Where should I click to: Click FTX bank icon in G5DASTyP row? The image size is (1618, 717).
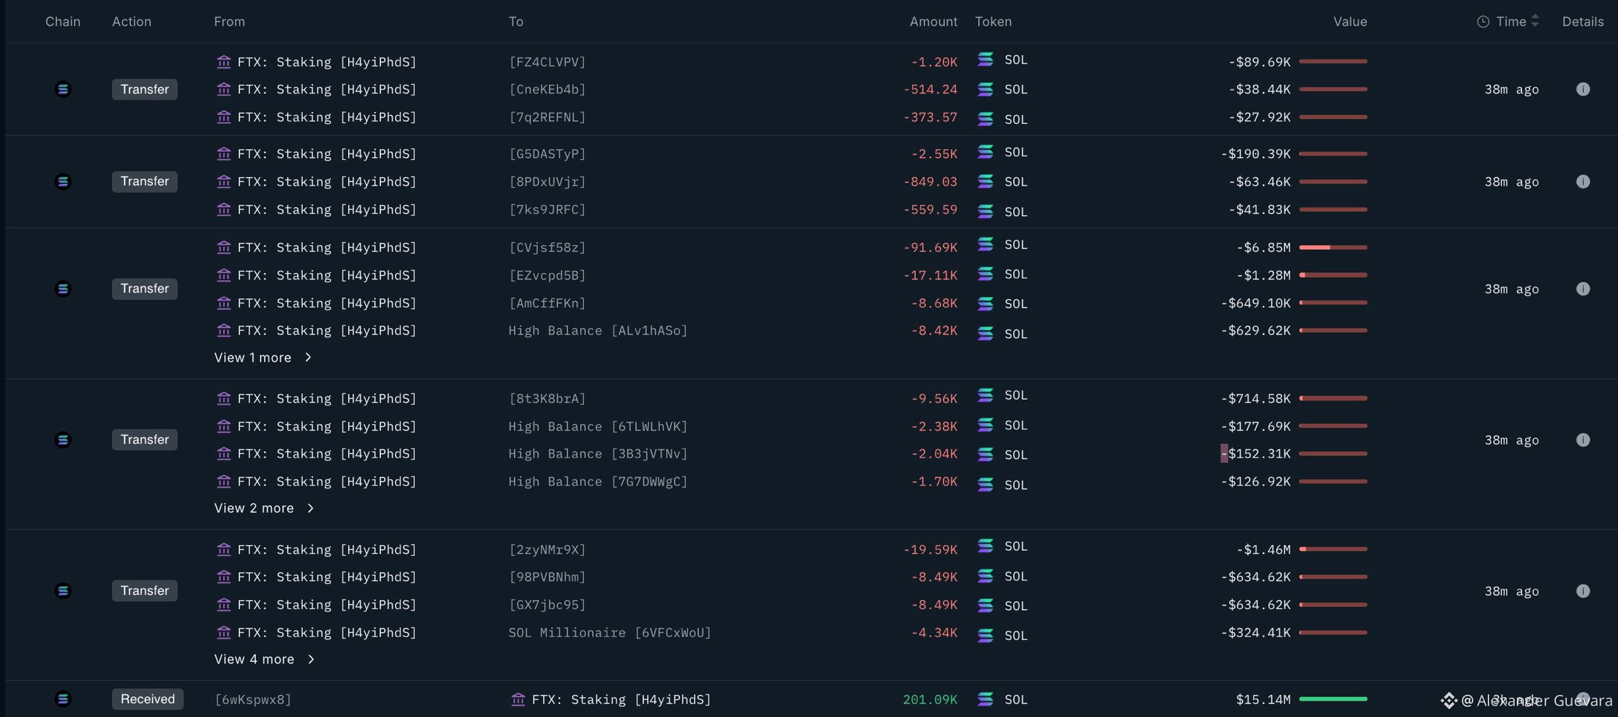(224, 154)
